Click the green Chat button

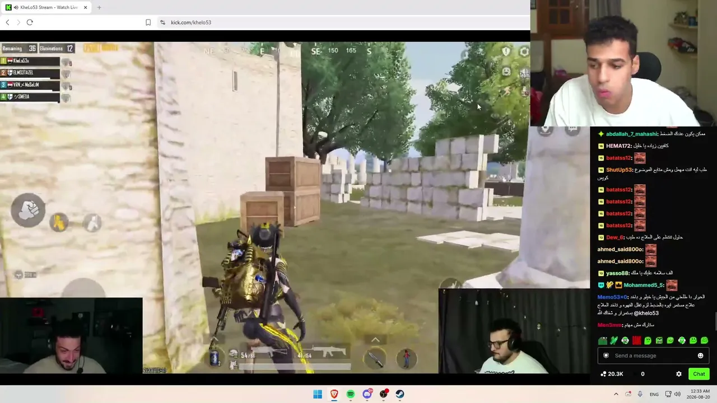pos(699,374)
